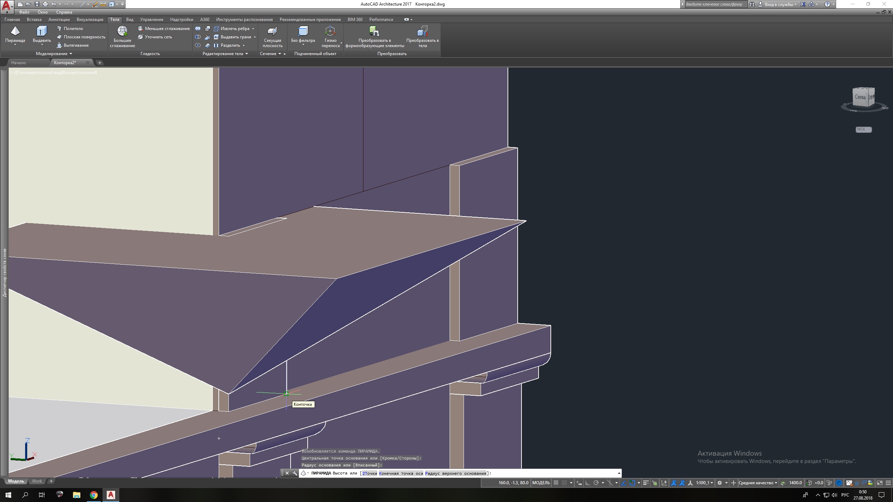Toggle ortho mode in status bar
893x502 pixels.
coord(588,483)
